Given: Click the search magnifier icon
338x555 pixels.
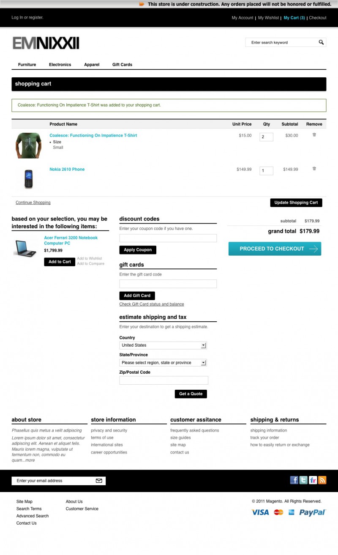Looking at the screenshot, I should (x=321, y=42).
